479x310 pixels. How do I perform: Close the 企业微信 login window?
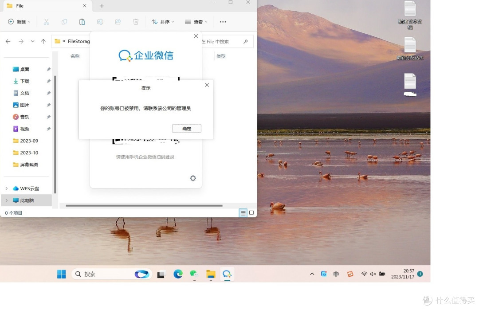pyautogui.click(x=196, y=36)
